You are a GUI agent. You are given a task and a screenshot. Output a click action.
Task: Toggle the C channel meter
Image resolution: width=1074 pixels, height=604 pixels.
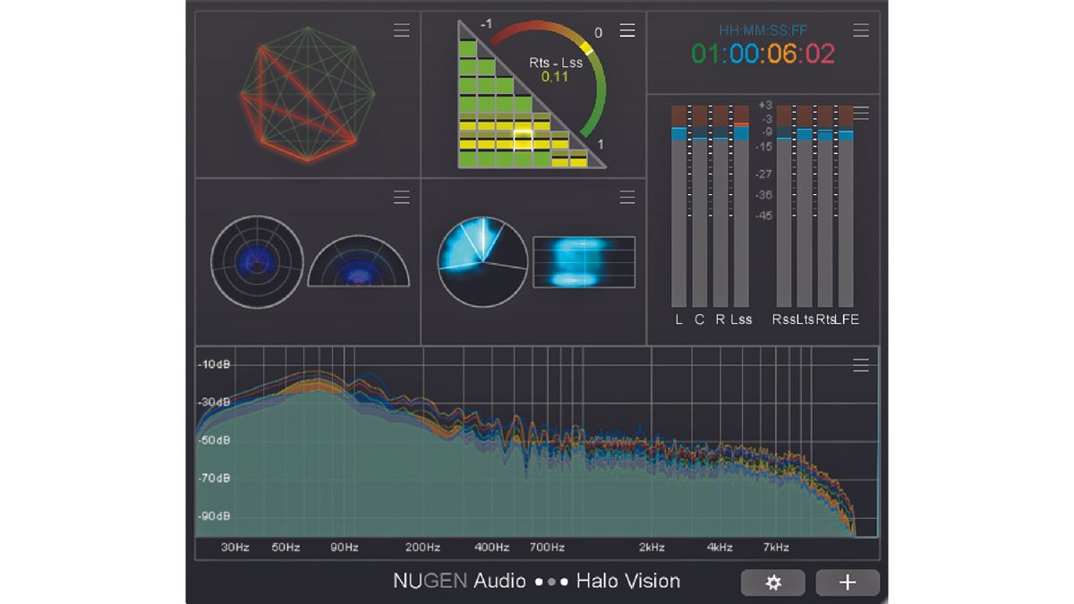coord(699,319)
